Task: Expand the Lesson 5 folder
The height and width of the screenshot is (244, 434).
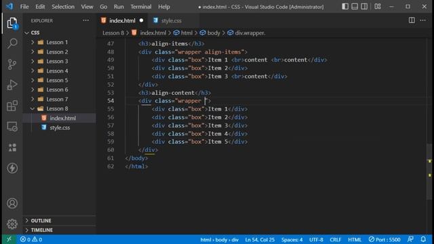Action: click(33, 80)
